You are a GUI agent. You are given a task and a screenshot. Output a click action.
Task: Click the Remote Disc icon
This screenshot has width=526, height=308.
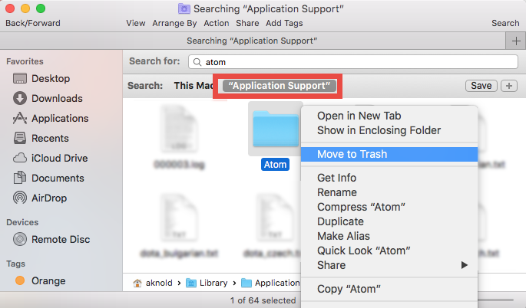(x=20, y=239)
